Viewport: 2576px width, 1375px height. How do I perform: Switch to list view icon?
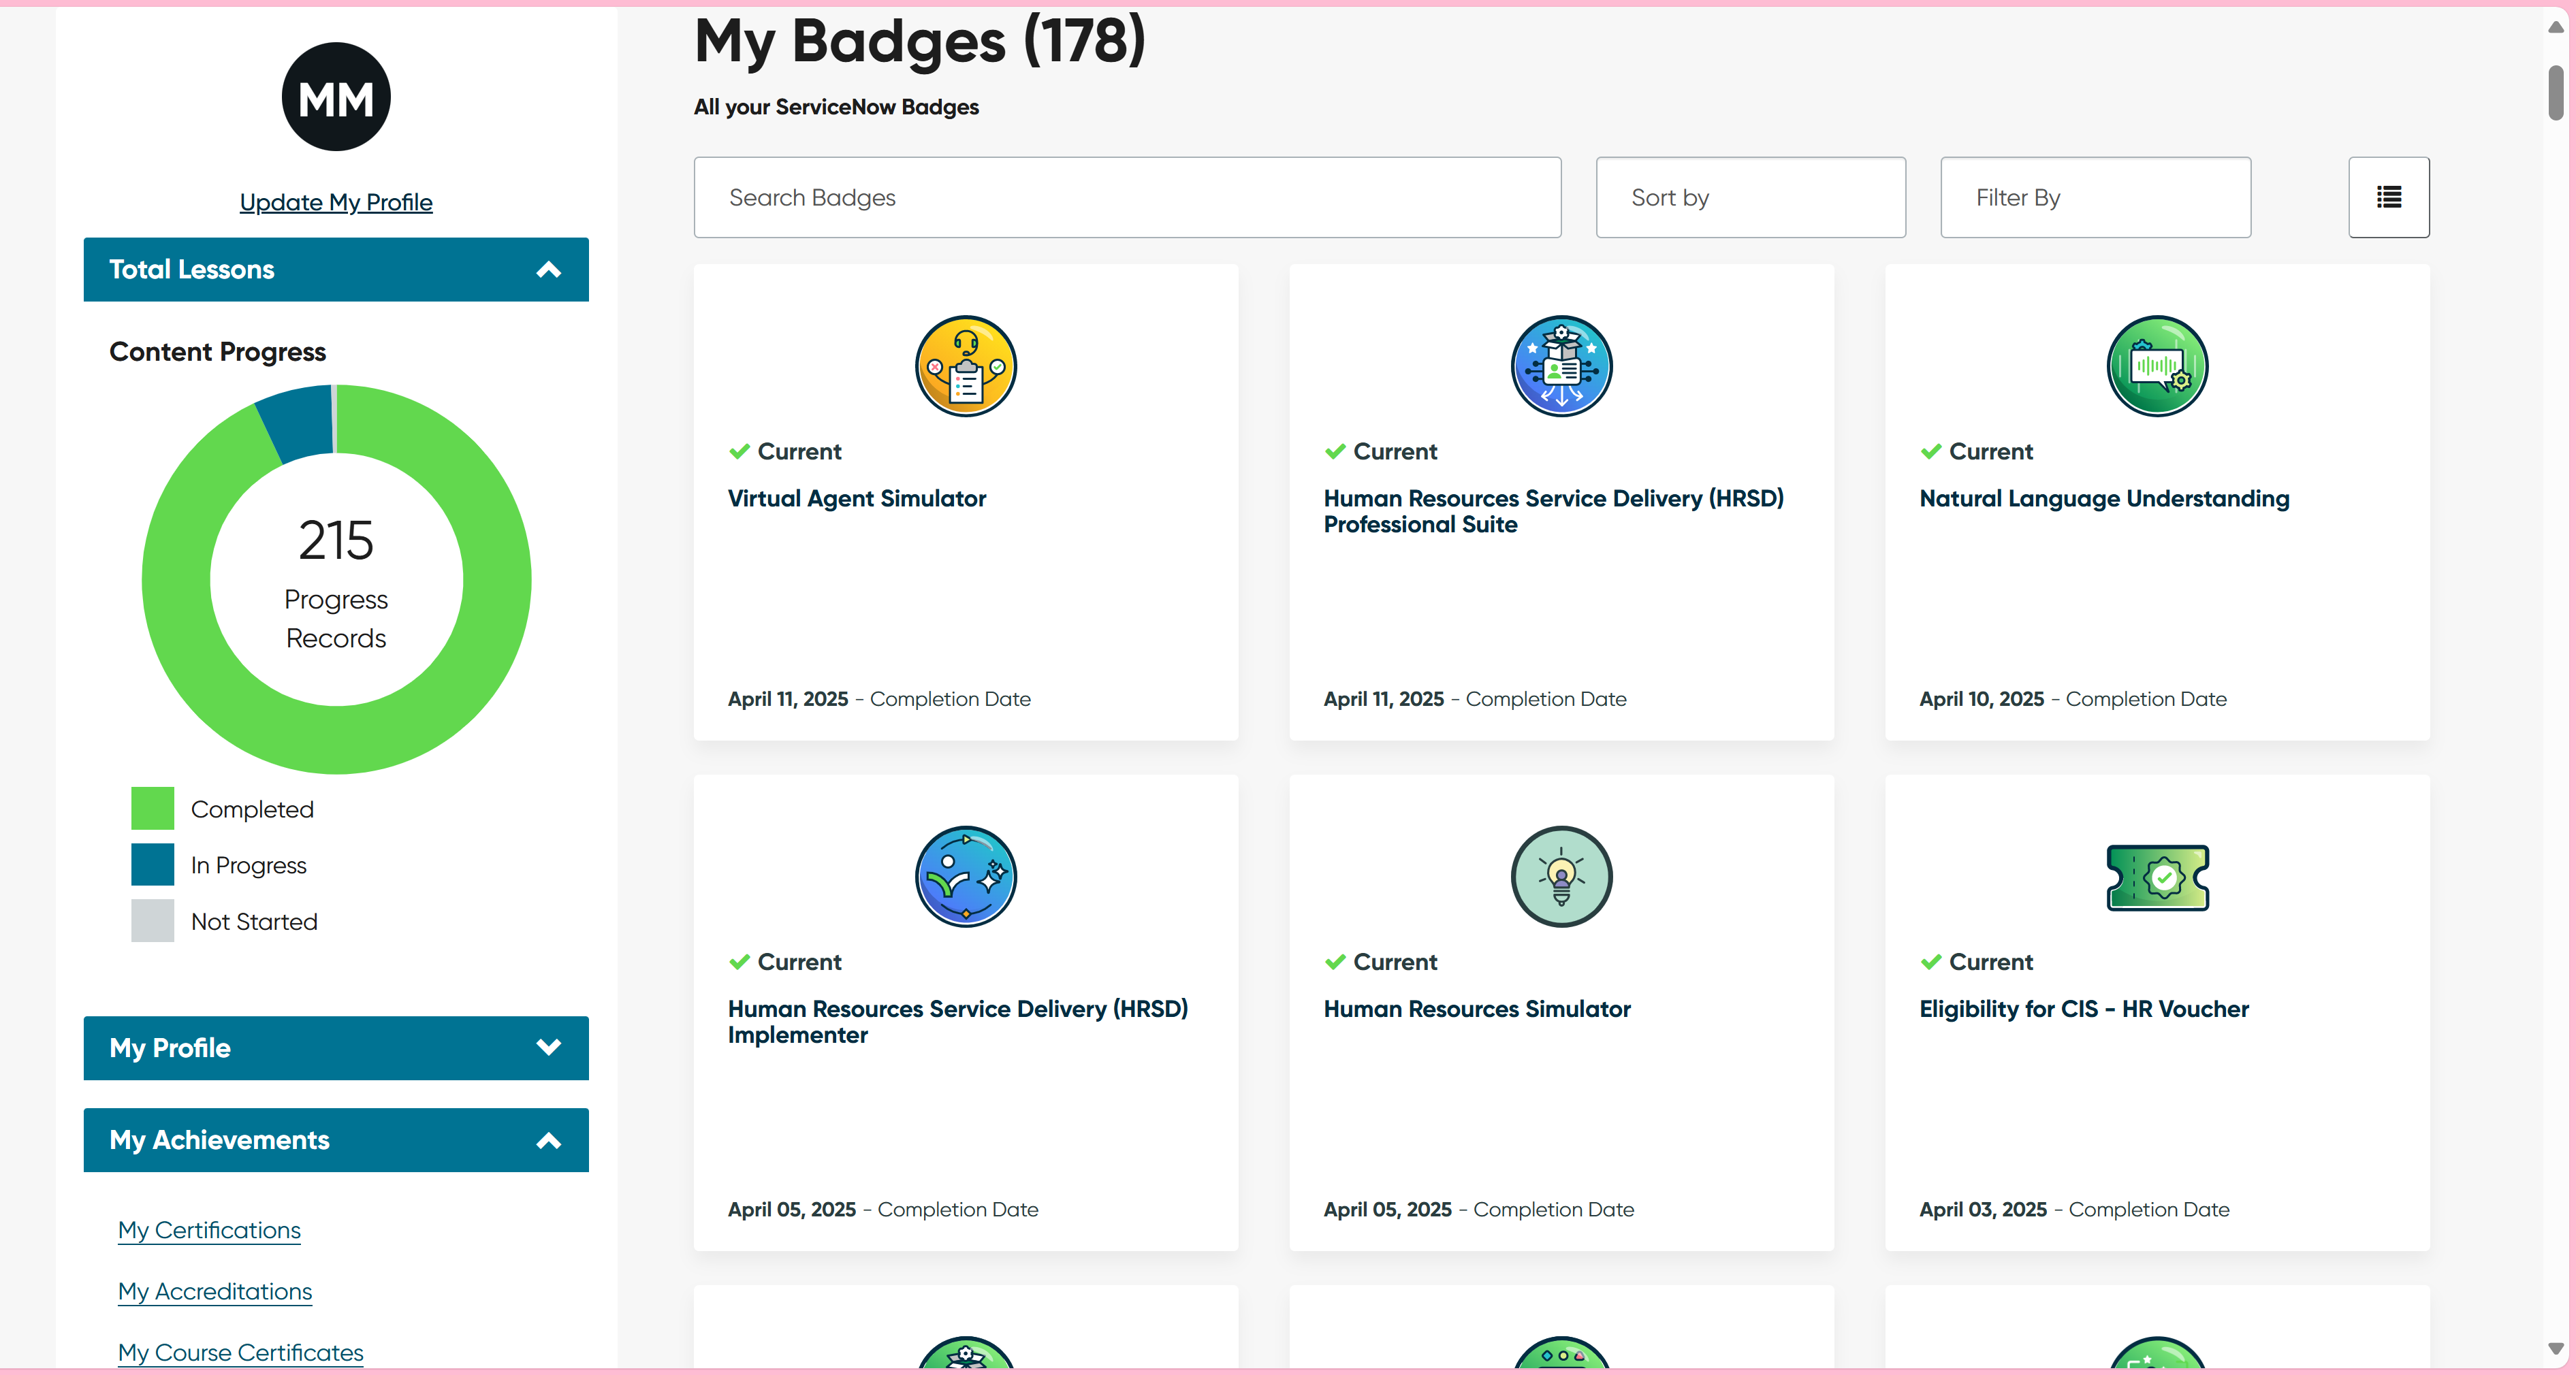(2388, 197)
